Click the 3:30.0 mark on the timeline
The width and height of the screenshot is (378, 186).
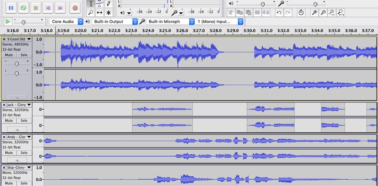249,30
